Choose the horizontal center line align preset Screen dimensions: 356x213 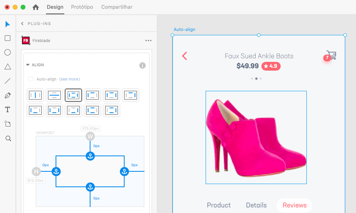pos(54,95)
